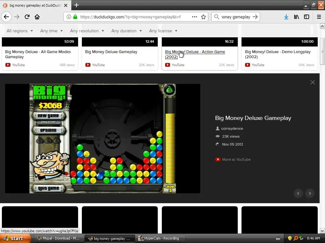
Task: Follow the More at YouTube link
Action: 236,159
